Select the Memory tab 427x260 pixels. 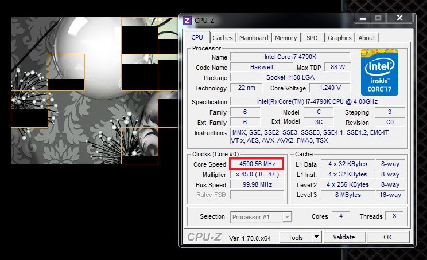(286, 38)
